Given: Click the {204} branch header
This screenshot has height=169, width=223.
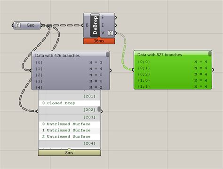Looking at the screenshot, I should click(69, 143).
